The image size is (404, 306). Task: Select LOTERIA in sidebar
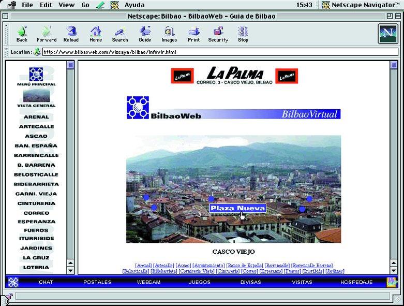click(x=36, y=268)
